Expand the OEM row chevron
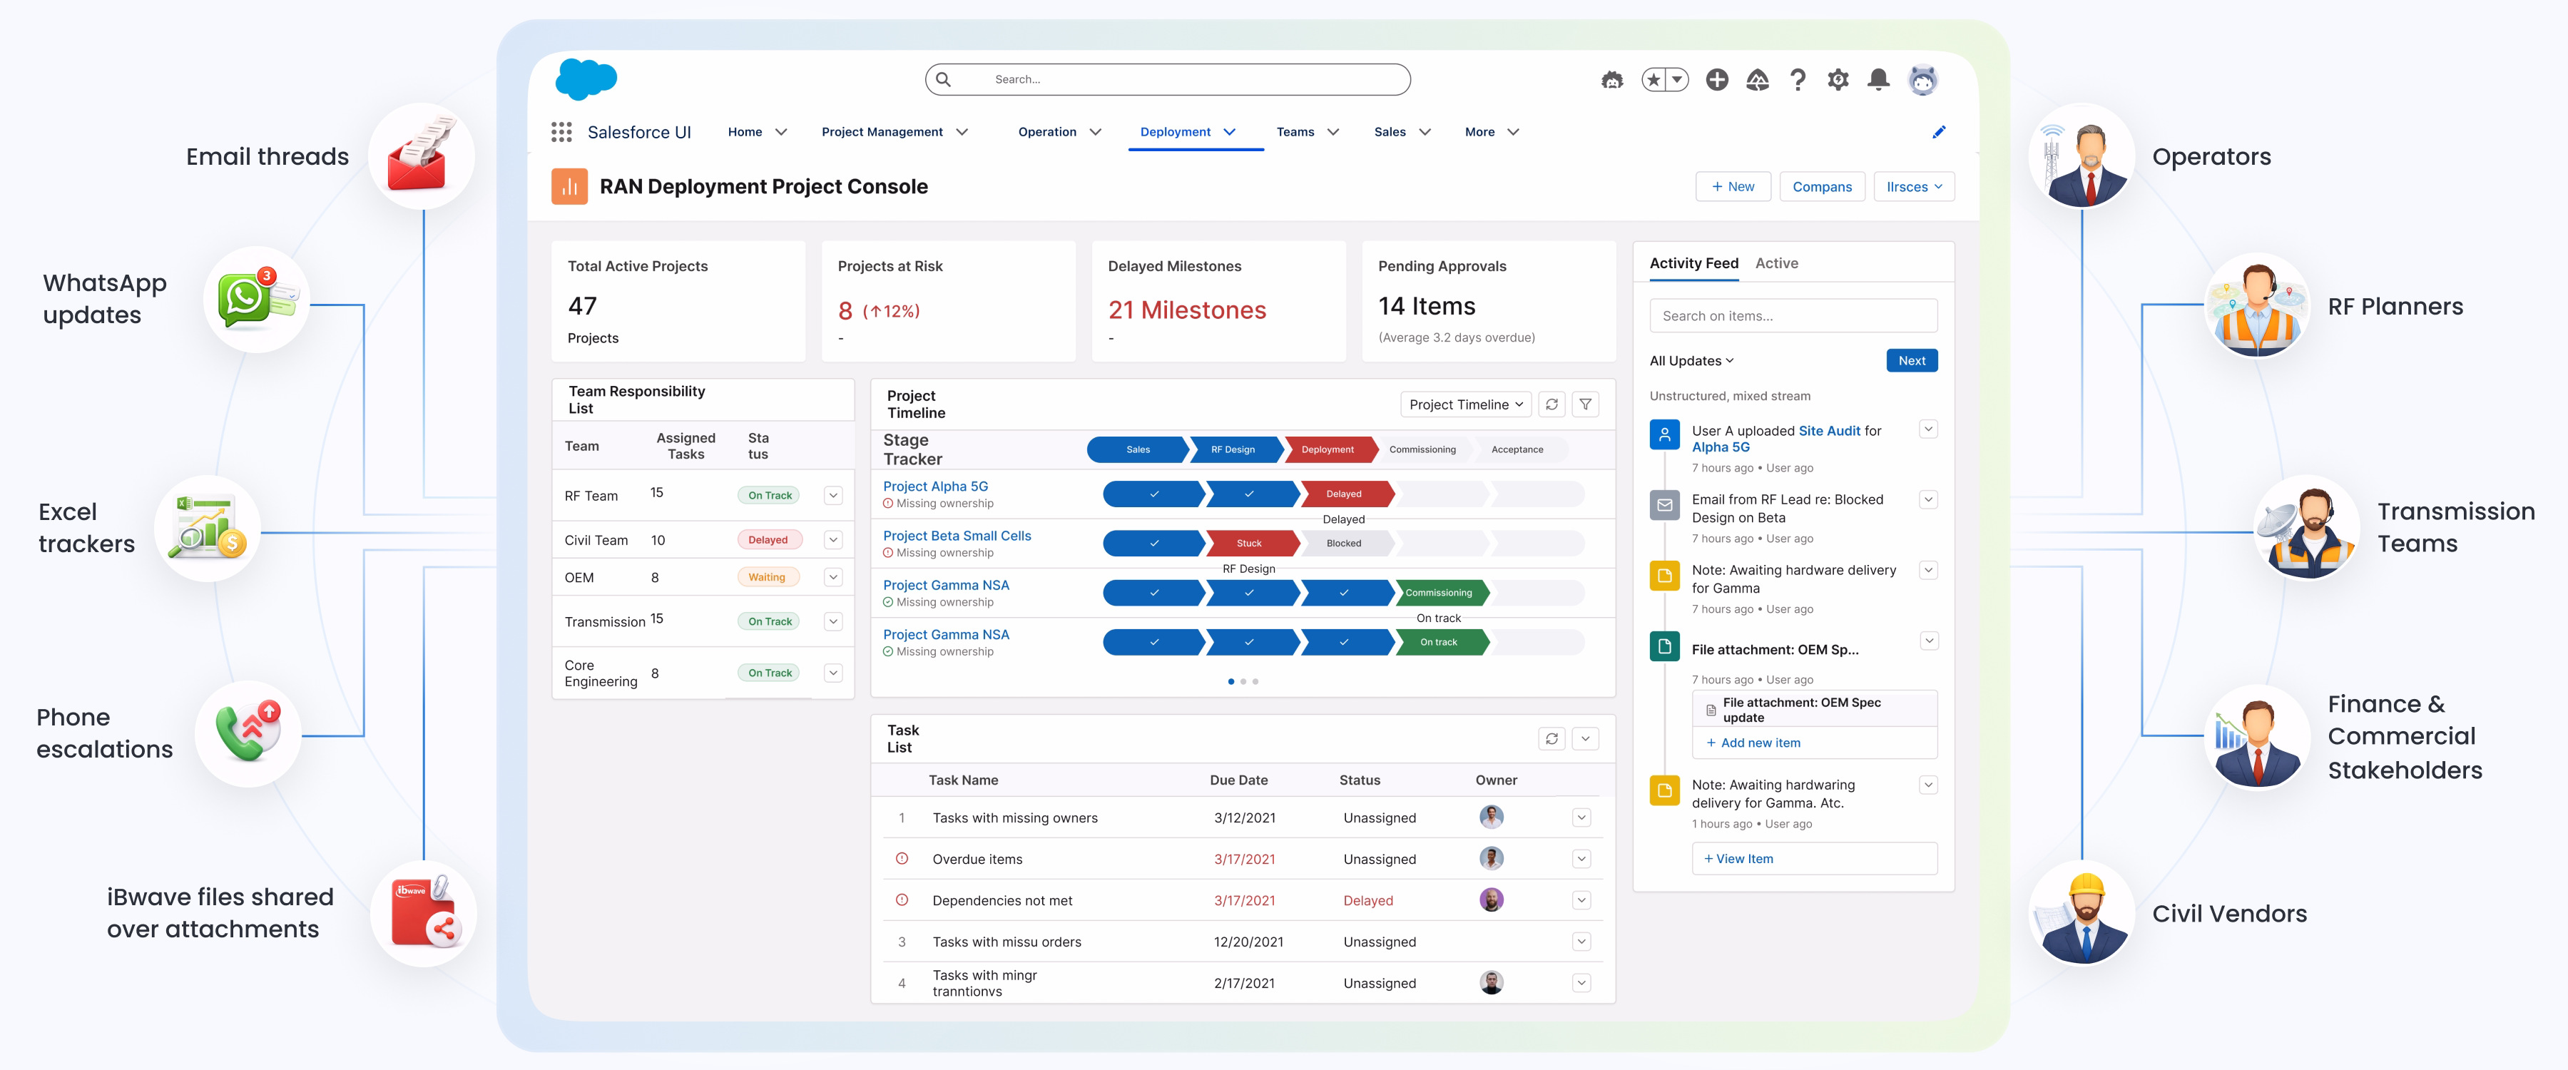 point(833,577)
